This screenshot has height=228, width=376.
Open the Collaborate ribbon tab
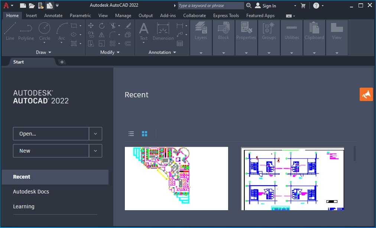click(194, 16)
